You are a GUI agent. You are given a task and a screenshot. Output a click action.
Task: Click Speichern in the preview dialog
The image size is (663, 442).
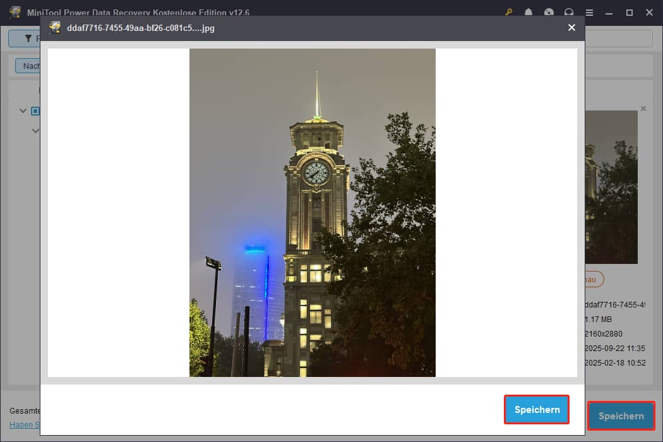click(x=537, y=410)
